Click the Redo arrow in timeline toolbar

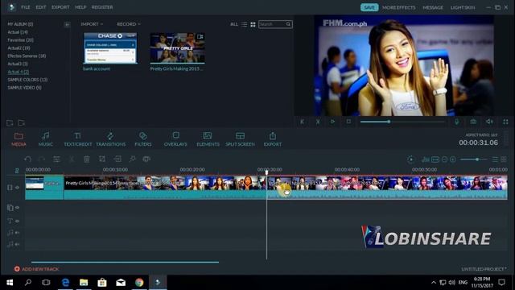click(42, 159)
